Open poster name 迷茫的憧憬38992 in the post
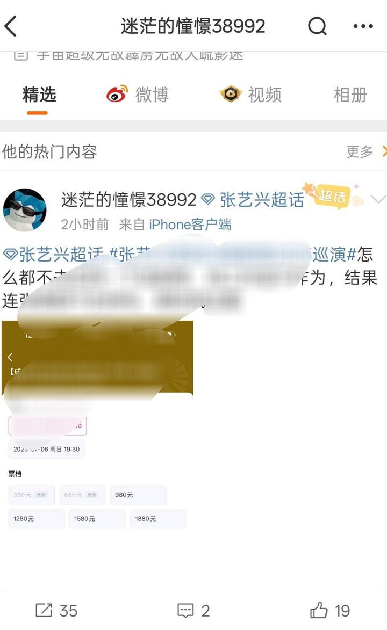Screen dimensions: 387x630 129,200
